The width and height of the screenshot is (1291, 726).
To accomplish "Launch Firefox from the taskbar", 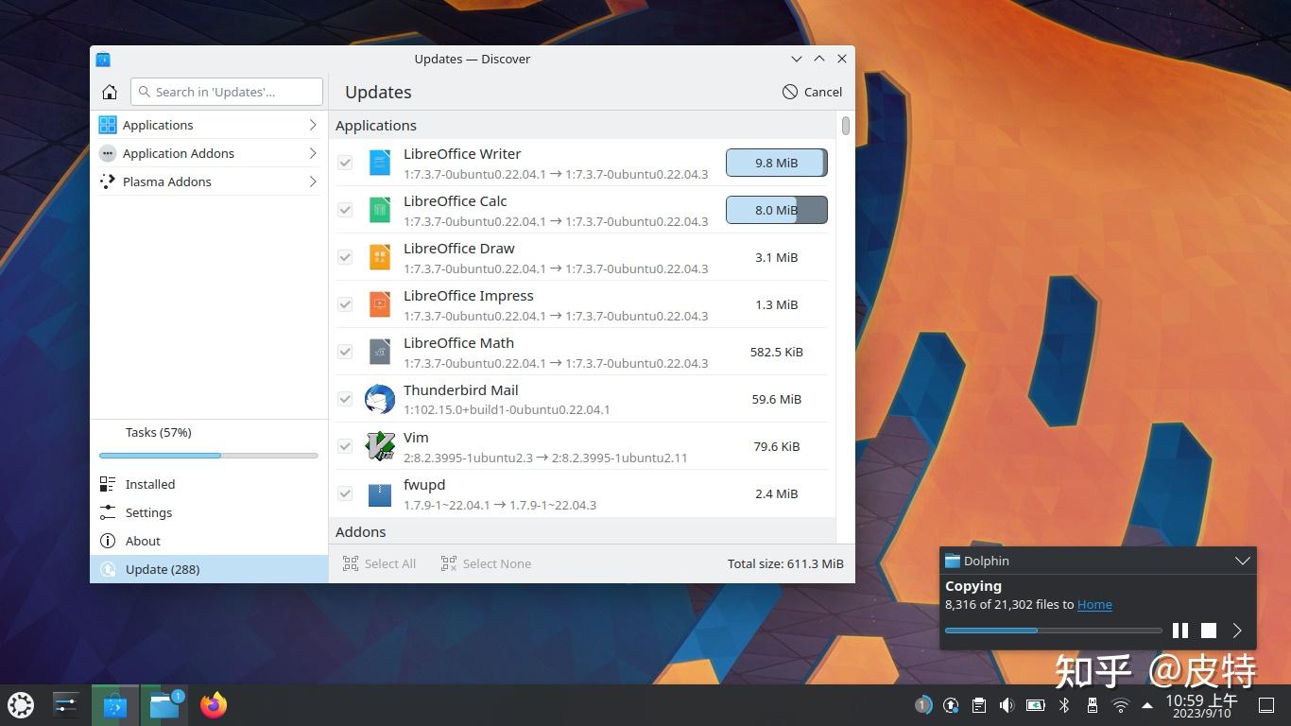I will 213,704.
